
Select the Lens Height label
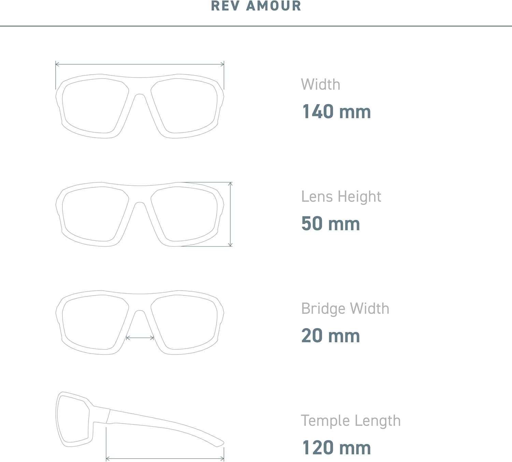coord(341,197)
